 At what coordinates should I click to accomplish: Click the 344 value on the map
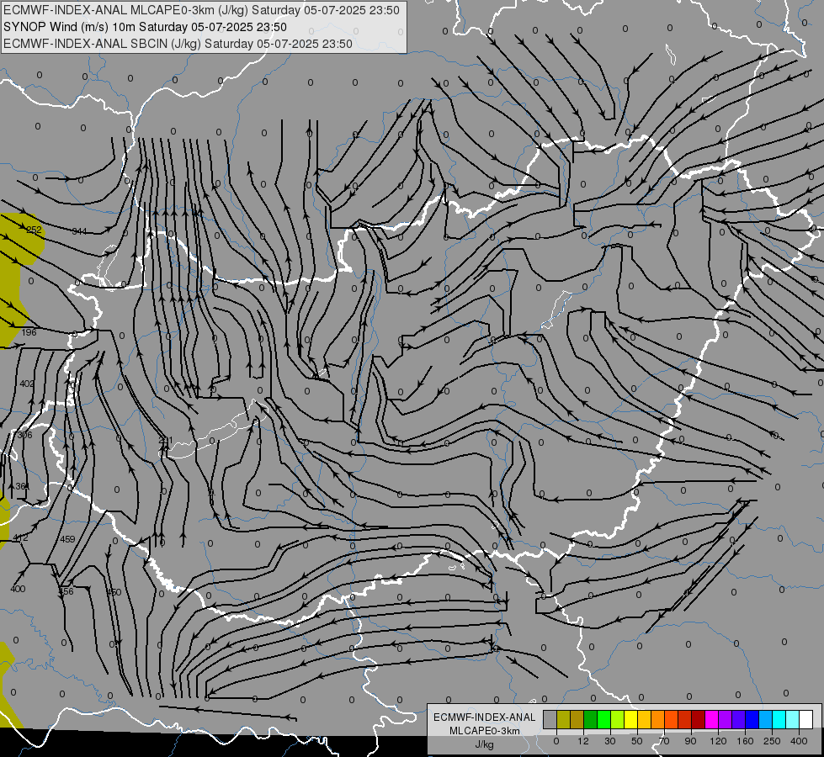[79, 231]
